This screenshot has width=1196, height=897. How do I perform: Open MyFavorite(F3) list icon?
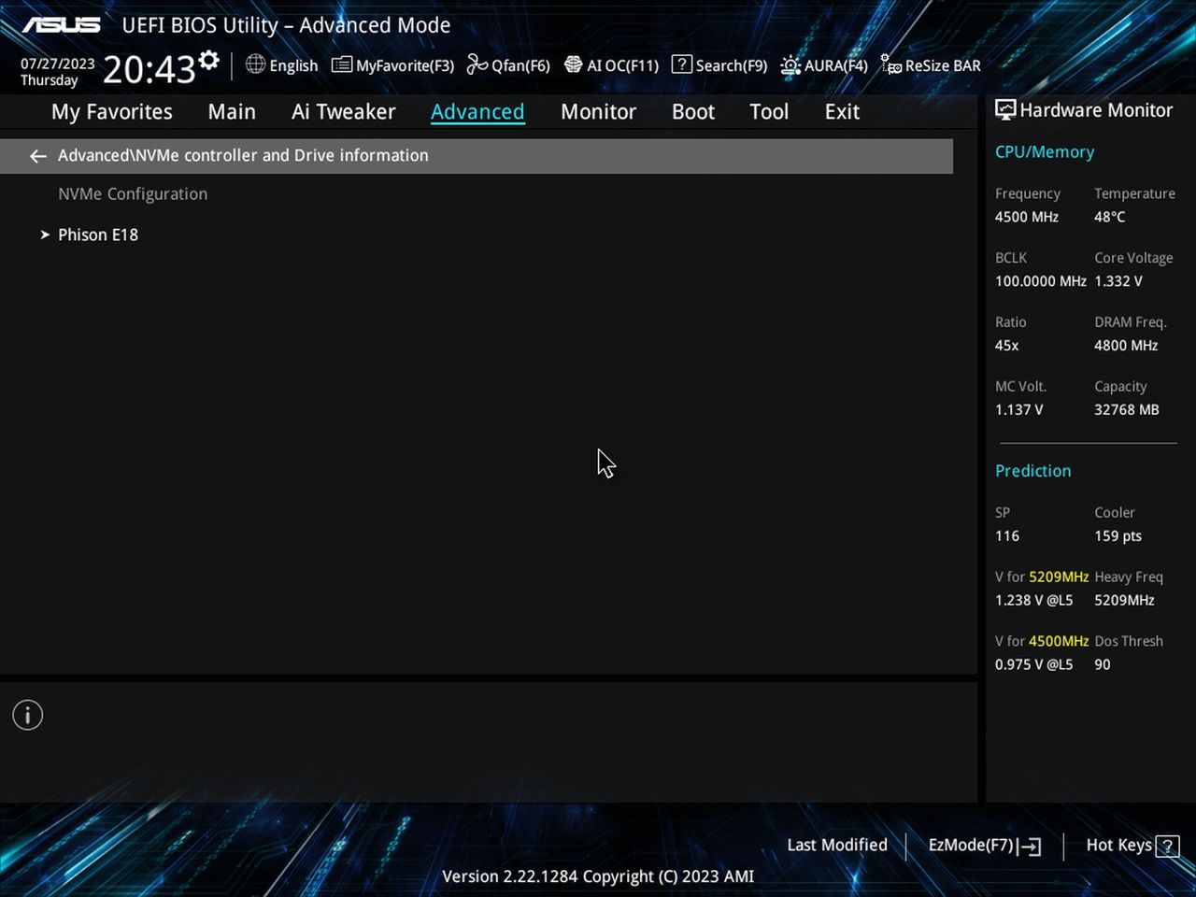coord(342,64)
